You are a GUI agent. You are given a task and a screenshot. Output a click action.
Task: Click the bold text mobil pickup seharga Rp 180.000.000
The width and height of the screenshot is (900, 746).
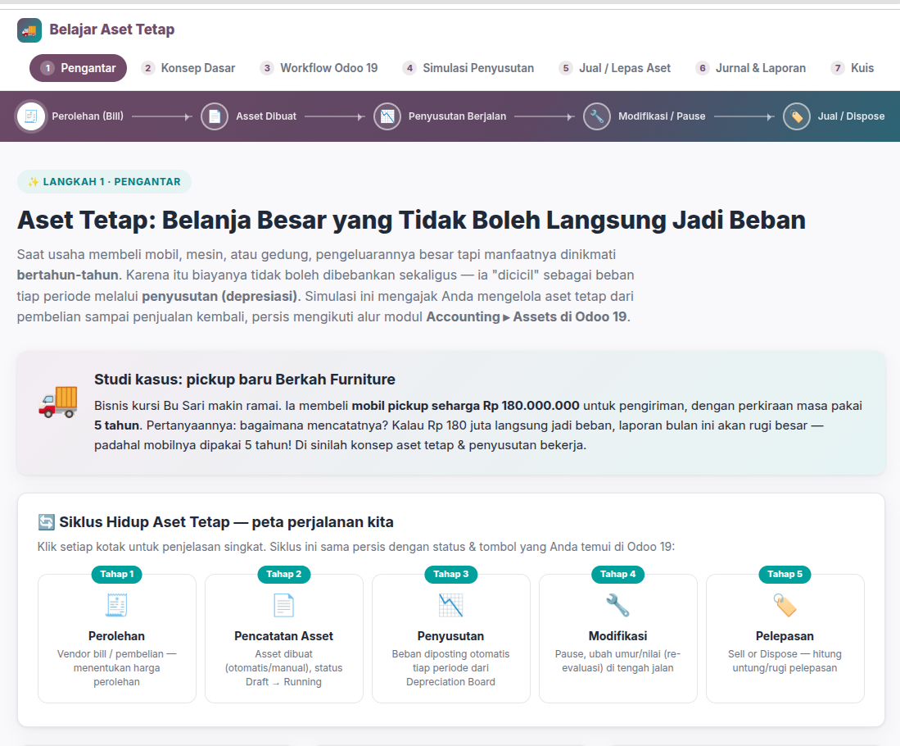pos(465,406)
